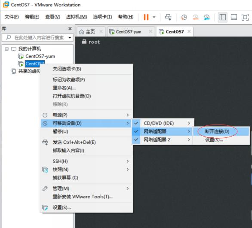Click the VM icon on the CentOS7-yum tab
Image resolution: width=252 pixels, height=228 pixels.
[112, 32]
